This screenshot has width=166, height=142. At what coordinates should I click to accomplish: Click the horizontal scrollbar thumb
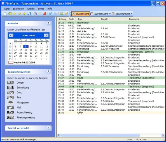click(x=100, y=135)
